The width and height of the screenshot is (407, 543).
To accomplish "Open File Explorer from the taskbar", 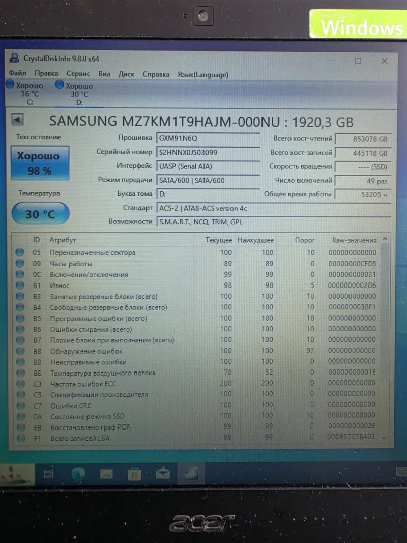I will pos(106,474).
